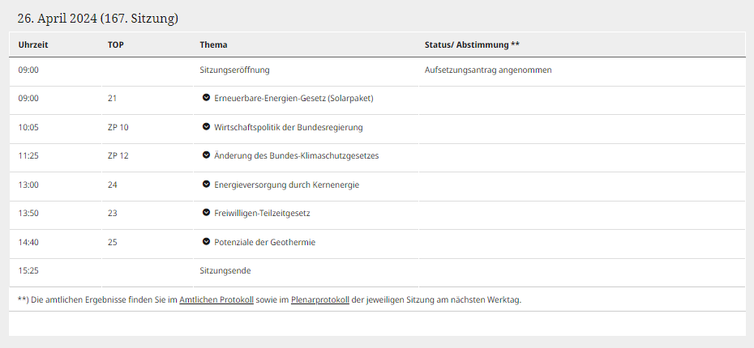This screenshot has width=754, height=348.
Task: Expand chevron next to Energieversorgung durch Kernenergie
Action: pyautogui.click(x=207, y=185)
